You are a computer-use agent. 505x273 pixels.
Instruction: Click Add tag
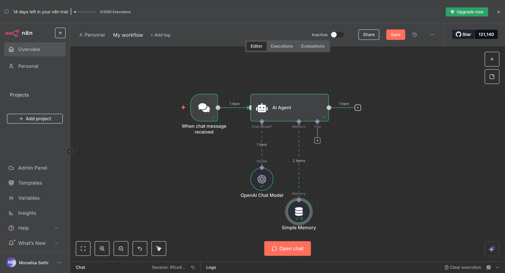[160, 35]
